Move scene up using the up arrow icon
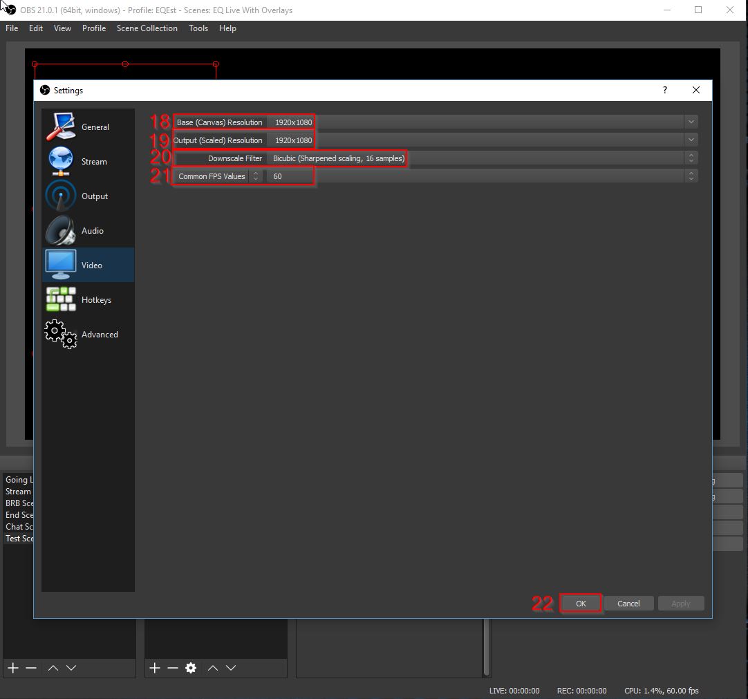The image size is (748, 699). click(53, 668)
